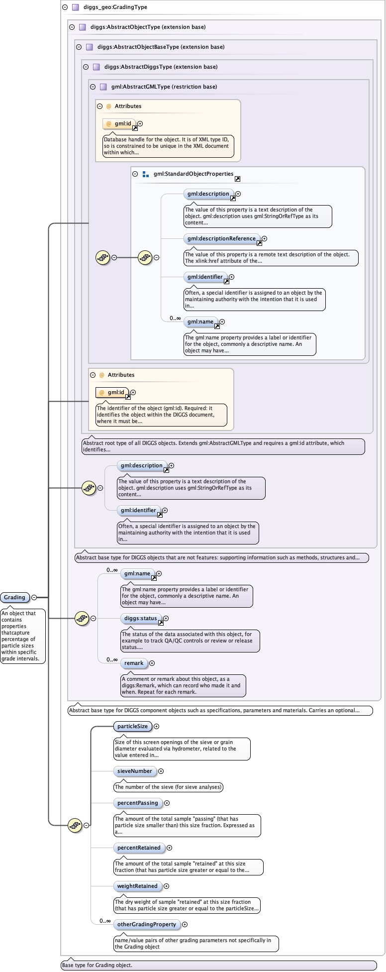This screenshot has height=972, width=386.
Task: Expand the weightRetained plus icon
Action: [x=166, y=886]
